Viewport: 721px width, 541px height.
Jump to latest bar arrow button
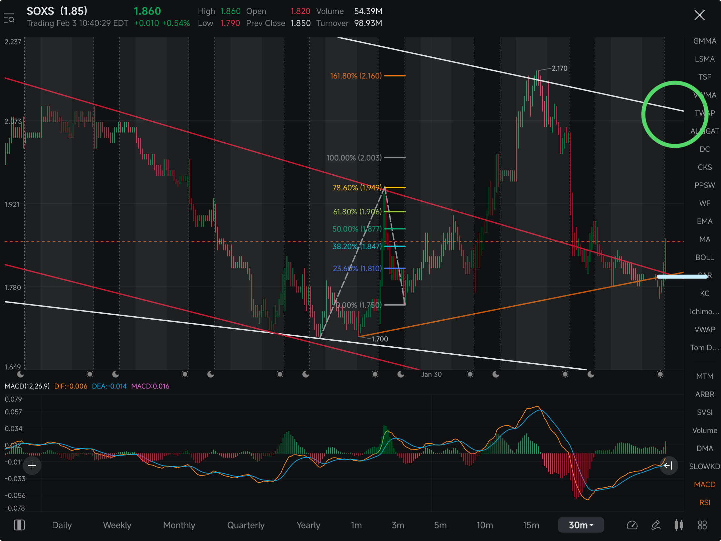click(668, 466)
